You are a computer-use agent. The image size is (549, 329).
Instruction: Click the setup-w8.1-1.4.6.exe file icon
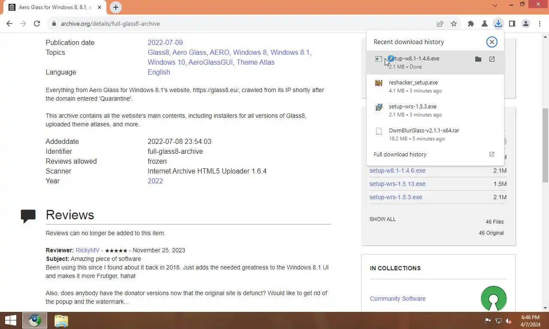[x=379, y=59]
